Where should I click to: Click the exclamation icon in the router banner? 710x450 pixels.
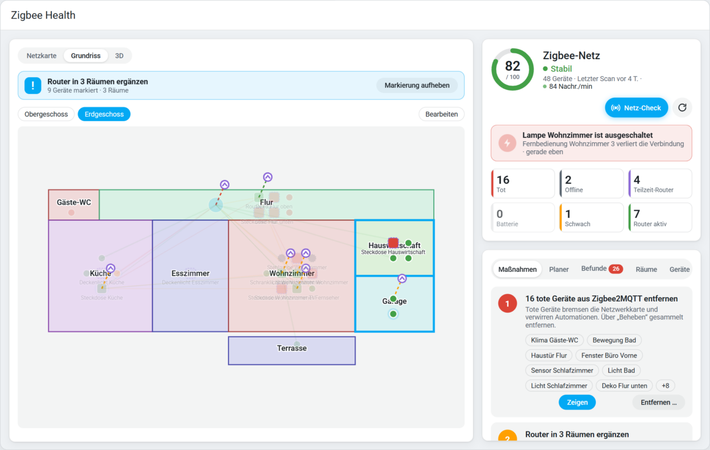click(x=33, y=85)
